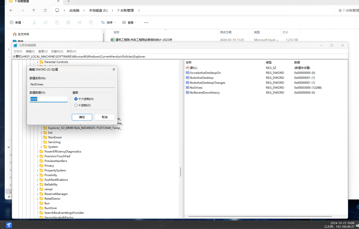Click the 取消 cancel button
Viewport: 359px width, 229px height.
(104, 117)
